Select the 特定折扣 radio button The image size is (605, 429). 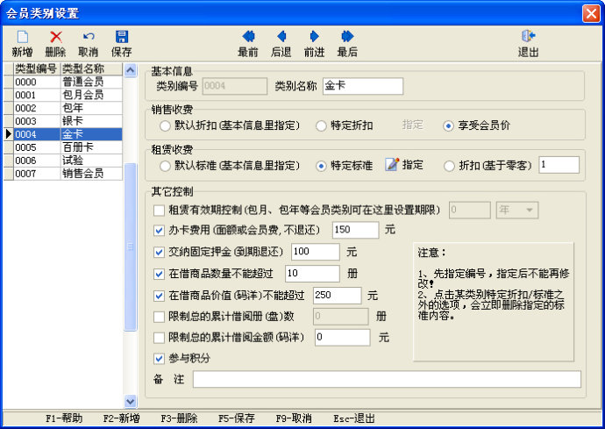(322, 125)
